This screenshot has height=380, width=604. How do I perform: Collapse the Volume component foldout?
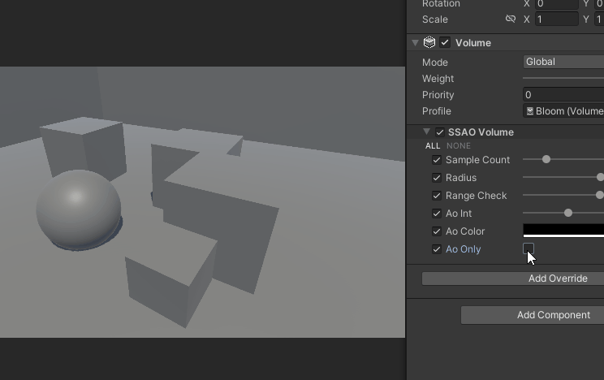pyautogui.click(x=415, y=43)
